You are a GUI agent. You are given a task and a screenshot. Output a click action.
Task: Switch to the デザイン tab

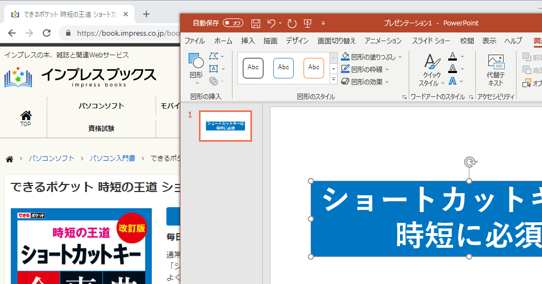tap(297, 41)
